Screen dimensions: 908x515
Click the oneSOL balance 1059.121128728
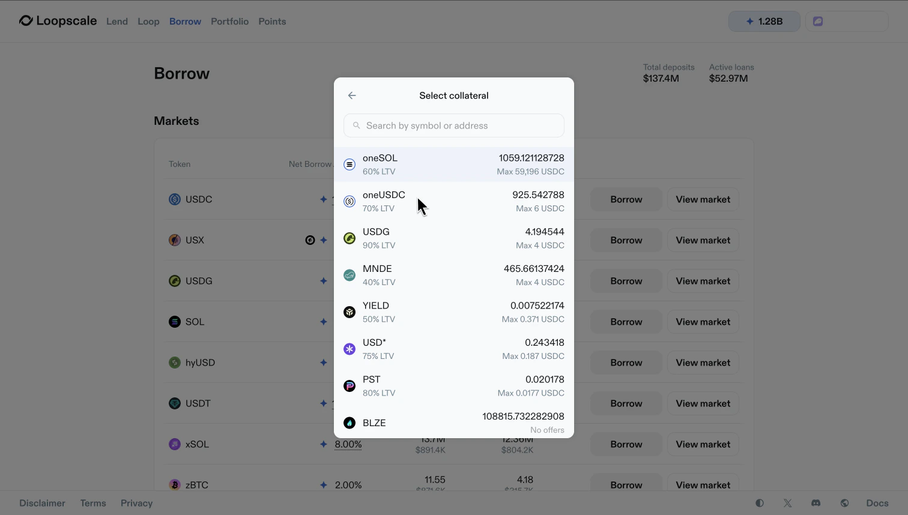coord(531,158)
